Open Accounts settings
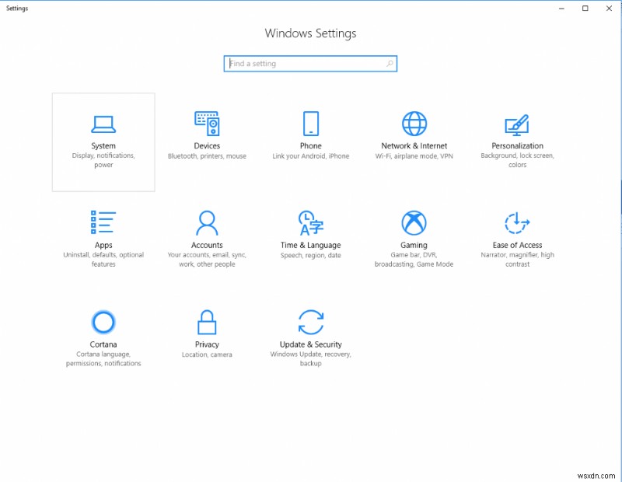The height and width of the screenshot is (482, 622). [x=207, y=237]
